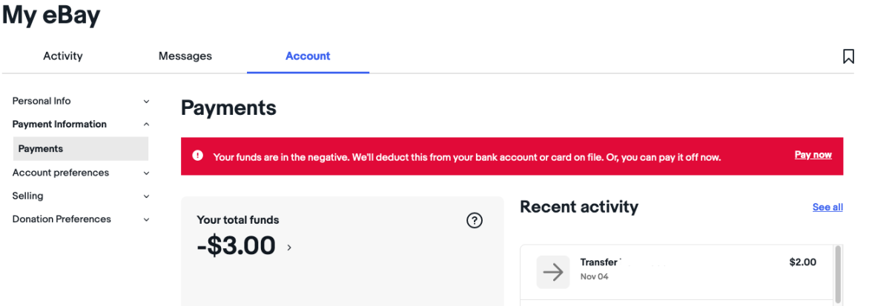Click the Pay now link

point(813,155)
